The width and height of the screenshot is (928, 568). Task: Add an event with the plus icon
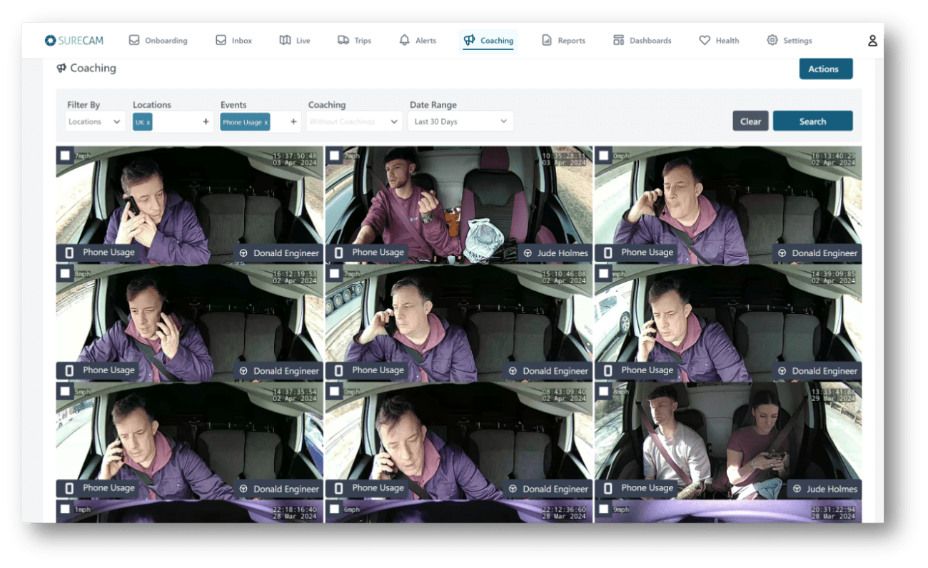[293, 122]
